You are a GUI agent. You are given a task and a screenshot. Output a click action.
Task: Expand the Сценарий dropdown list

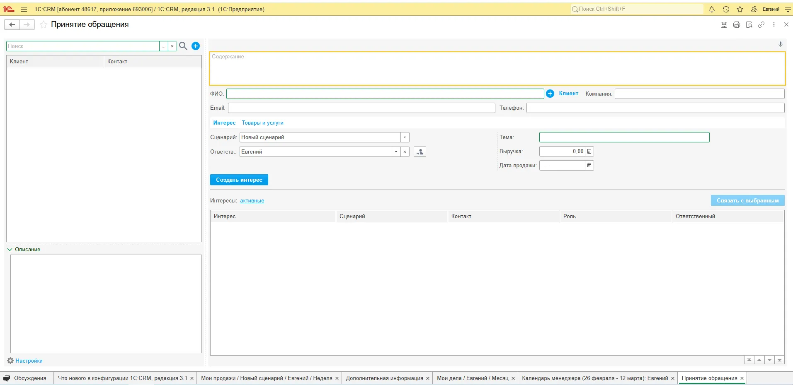pos(405,137)
